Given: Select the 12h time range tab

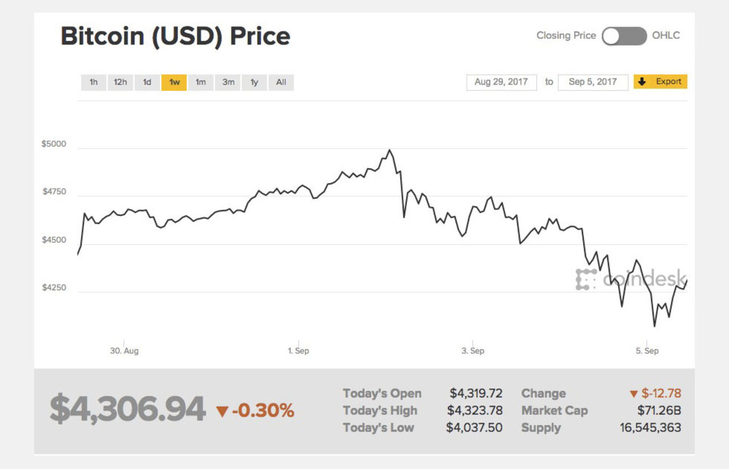Looking at the screenshot, I should point(120,82).
